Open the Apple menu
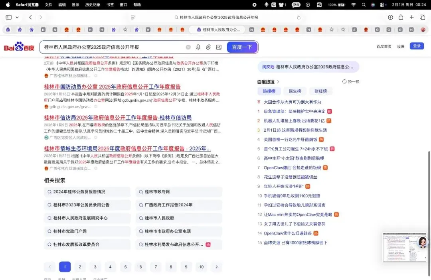Image resolution: width=431 pixels, height=280 pixels. 8,5
